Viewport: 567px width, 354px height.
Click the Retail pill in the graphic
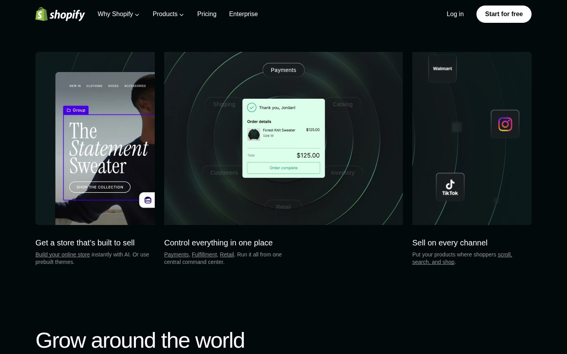283,207
